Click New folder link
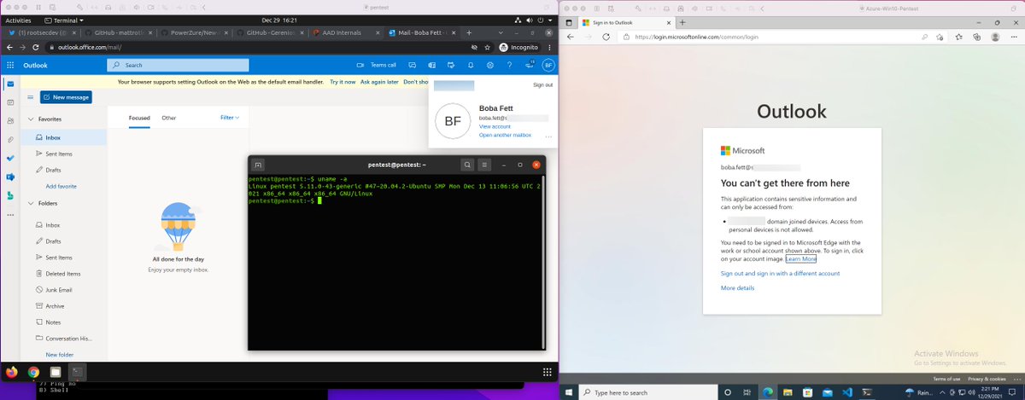This screenshot has width=1025, height=400. point(60,355)
